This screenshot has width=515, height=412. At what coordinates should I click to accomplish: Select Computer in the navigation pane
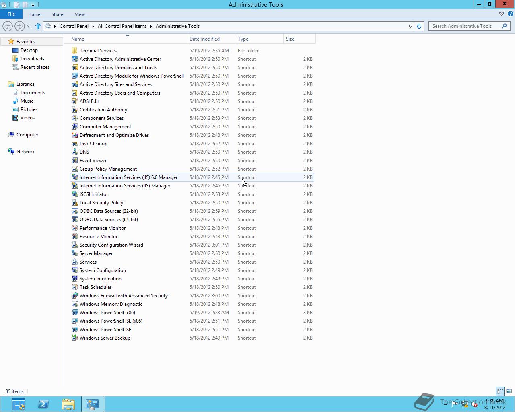click(x=27, y=135)
